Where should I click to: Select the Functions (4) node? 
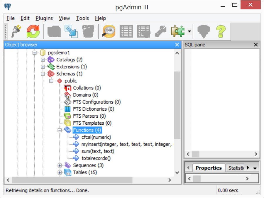pos(87,130)
